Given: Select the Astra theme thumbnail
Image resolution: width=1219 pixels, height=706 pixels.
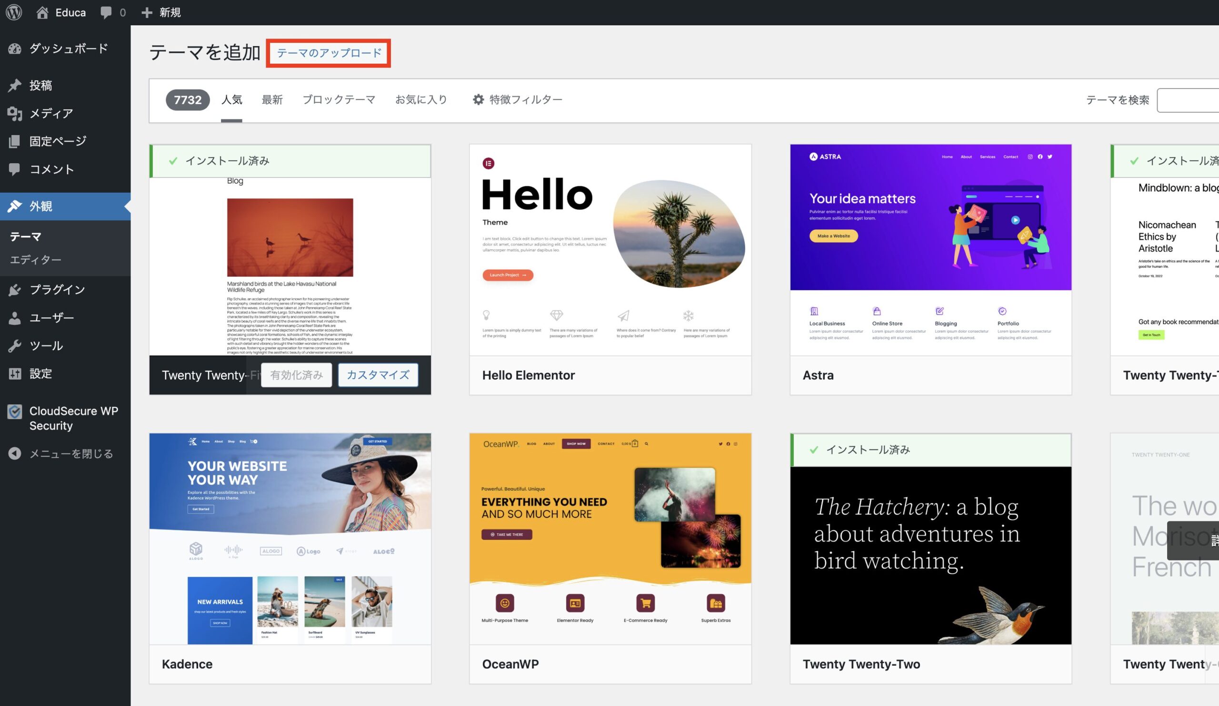Looking at the screenshot, I should pos(930,249).
